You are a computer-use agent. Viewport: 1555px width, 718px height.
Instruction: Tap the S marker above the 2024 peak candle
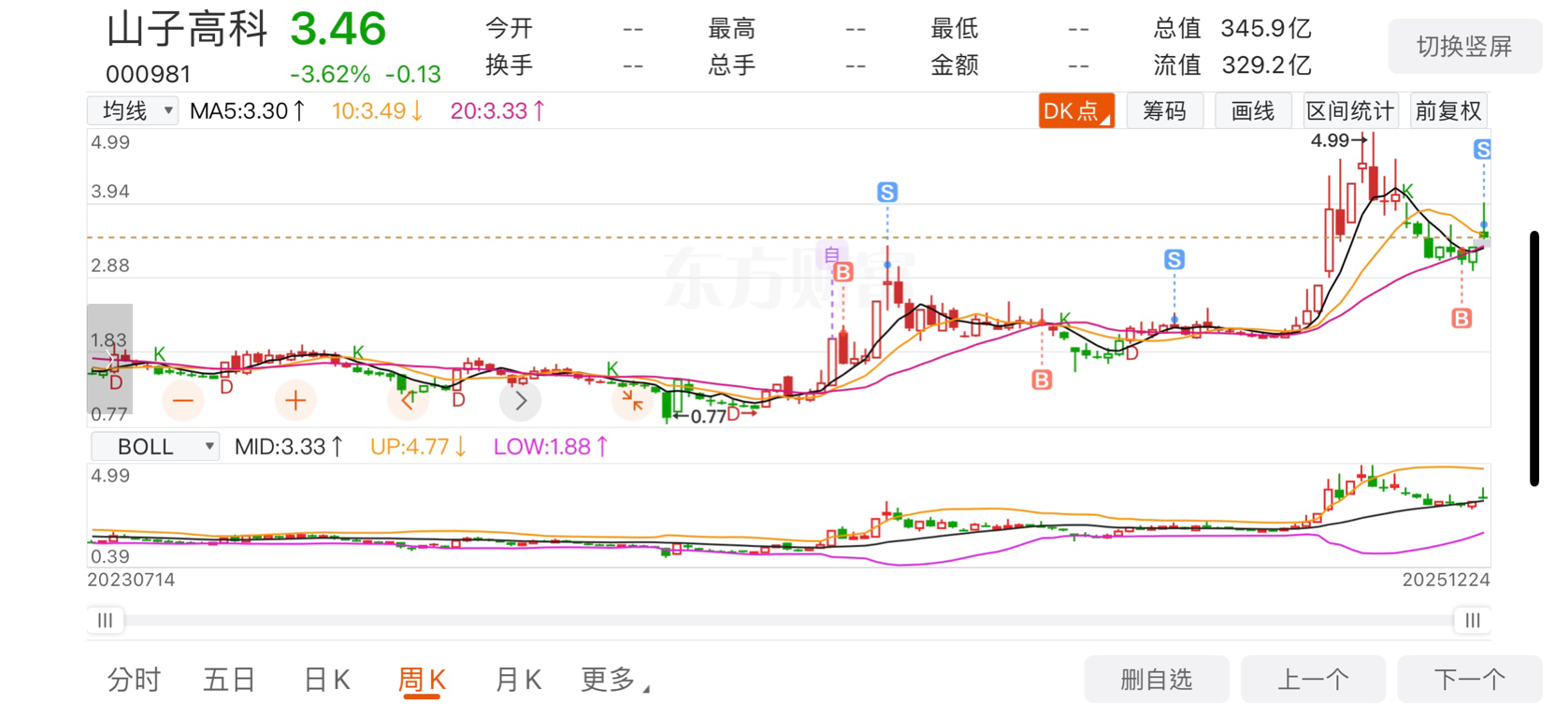click(x=887, y=193)
